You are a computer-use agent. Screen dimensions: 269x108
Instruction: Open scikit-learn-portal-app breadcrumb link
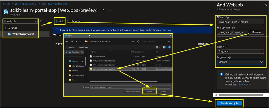point(54,3)
